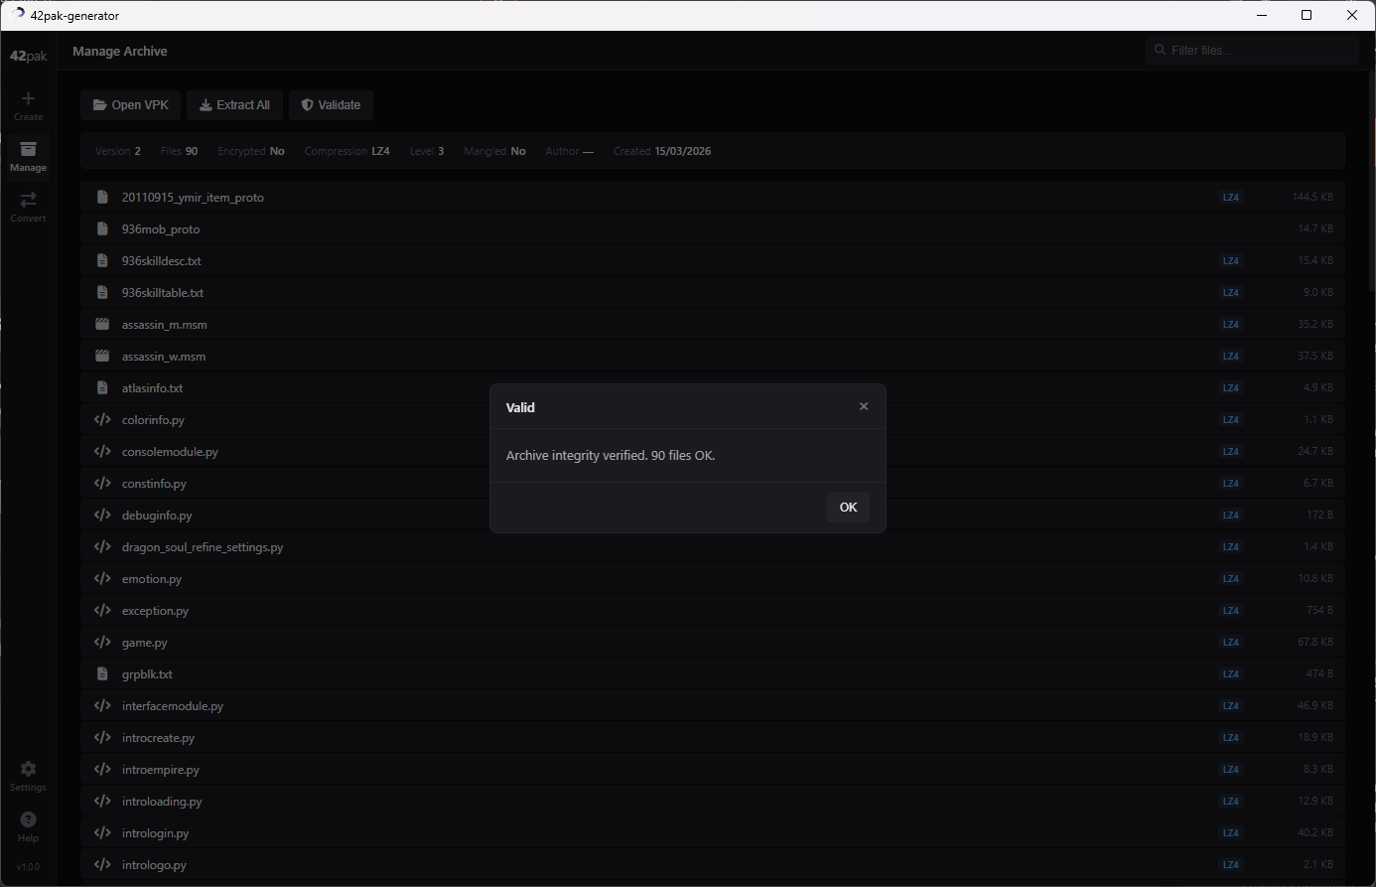Click 14.7 KB size of 936mob_proto
The image size is (1376, 887).
pyautogui.click(x=1315, y=229)
